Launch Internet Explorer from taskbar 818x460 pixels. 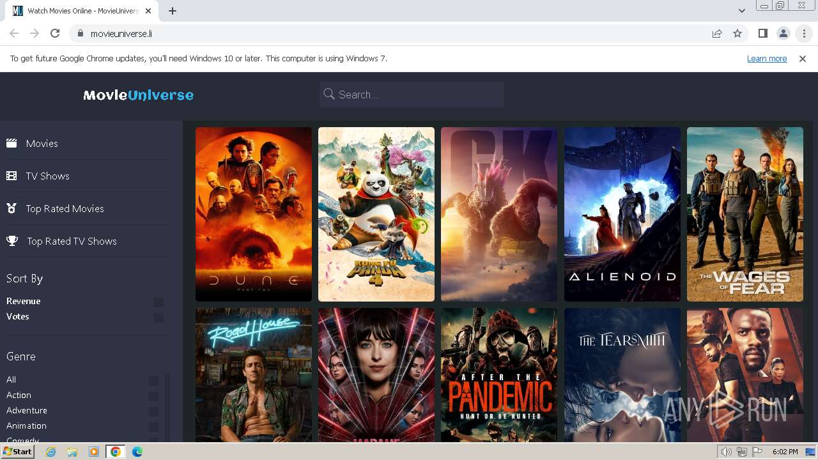[x=51, y=452]
